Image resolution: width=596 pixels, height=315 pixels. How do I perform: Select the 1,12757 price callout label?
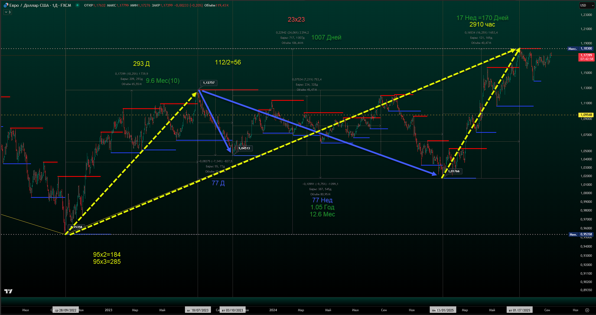pyautogui.click(x=209, y=83)
